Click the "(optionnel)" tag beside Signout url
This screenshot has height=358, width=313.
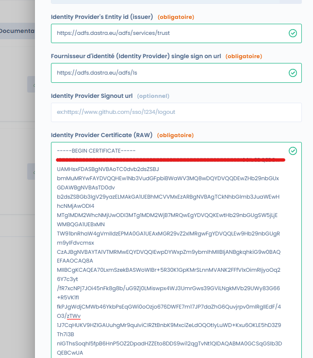coord(153,96)
